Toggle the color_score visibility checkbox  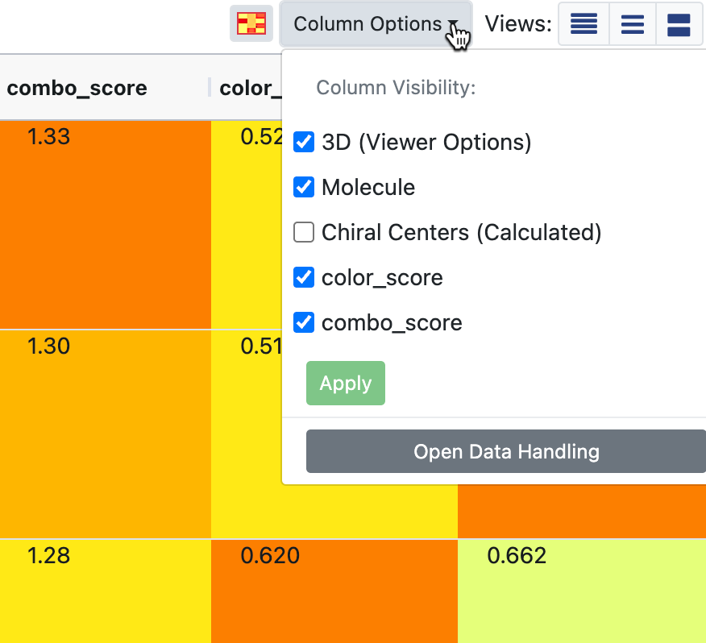click(x=304, y=278)
